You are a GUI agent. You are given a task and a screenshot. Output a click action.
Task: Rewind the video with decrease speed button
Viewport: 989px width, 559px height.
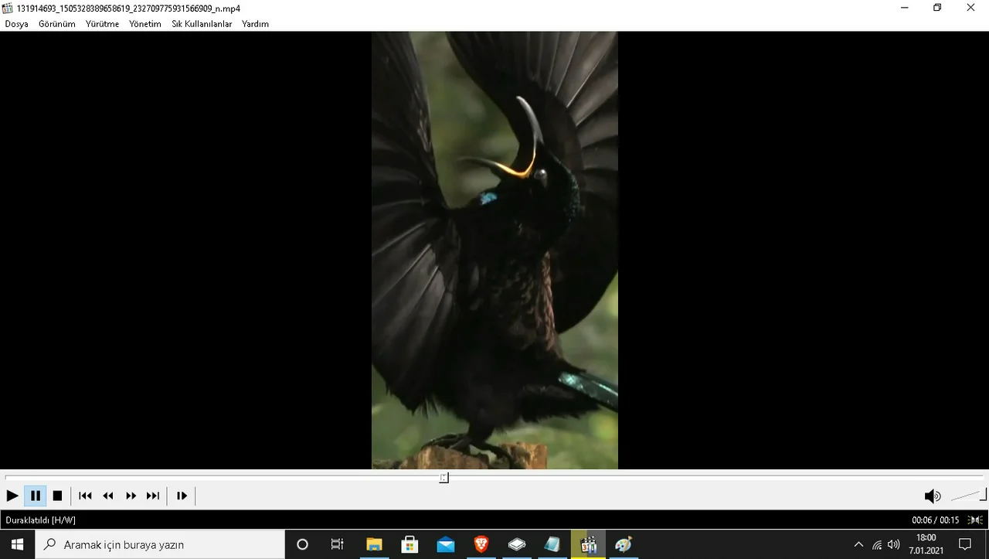108,496
